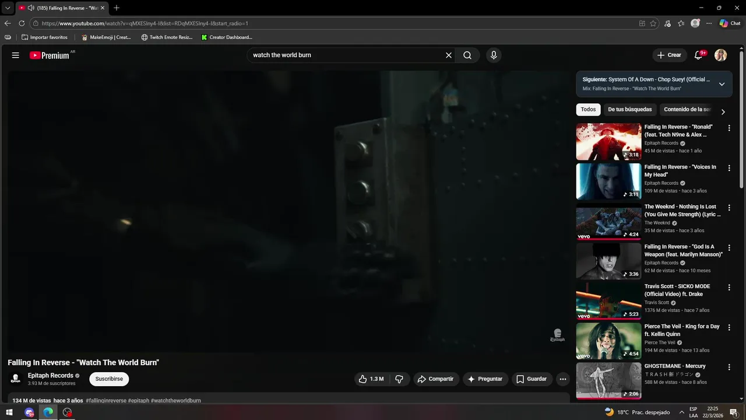Open options for King for a Day video

click(x=729, y=327)
